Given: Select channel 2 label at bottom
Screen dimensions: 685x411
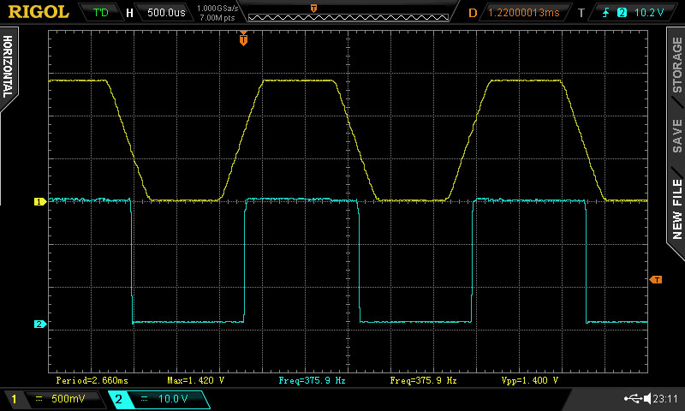Looking at the screenshot, I should coord(118,399).
